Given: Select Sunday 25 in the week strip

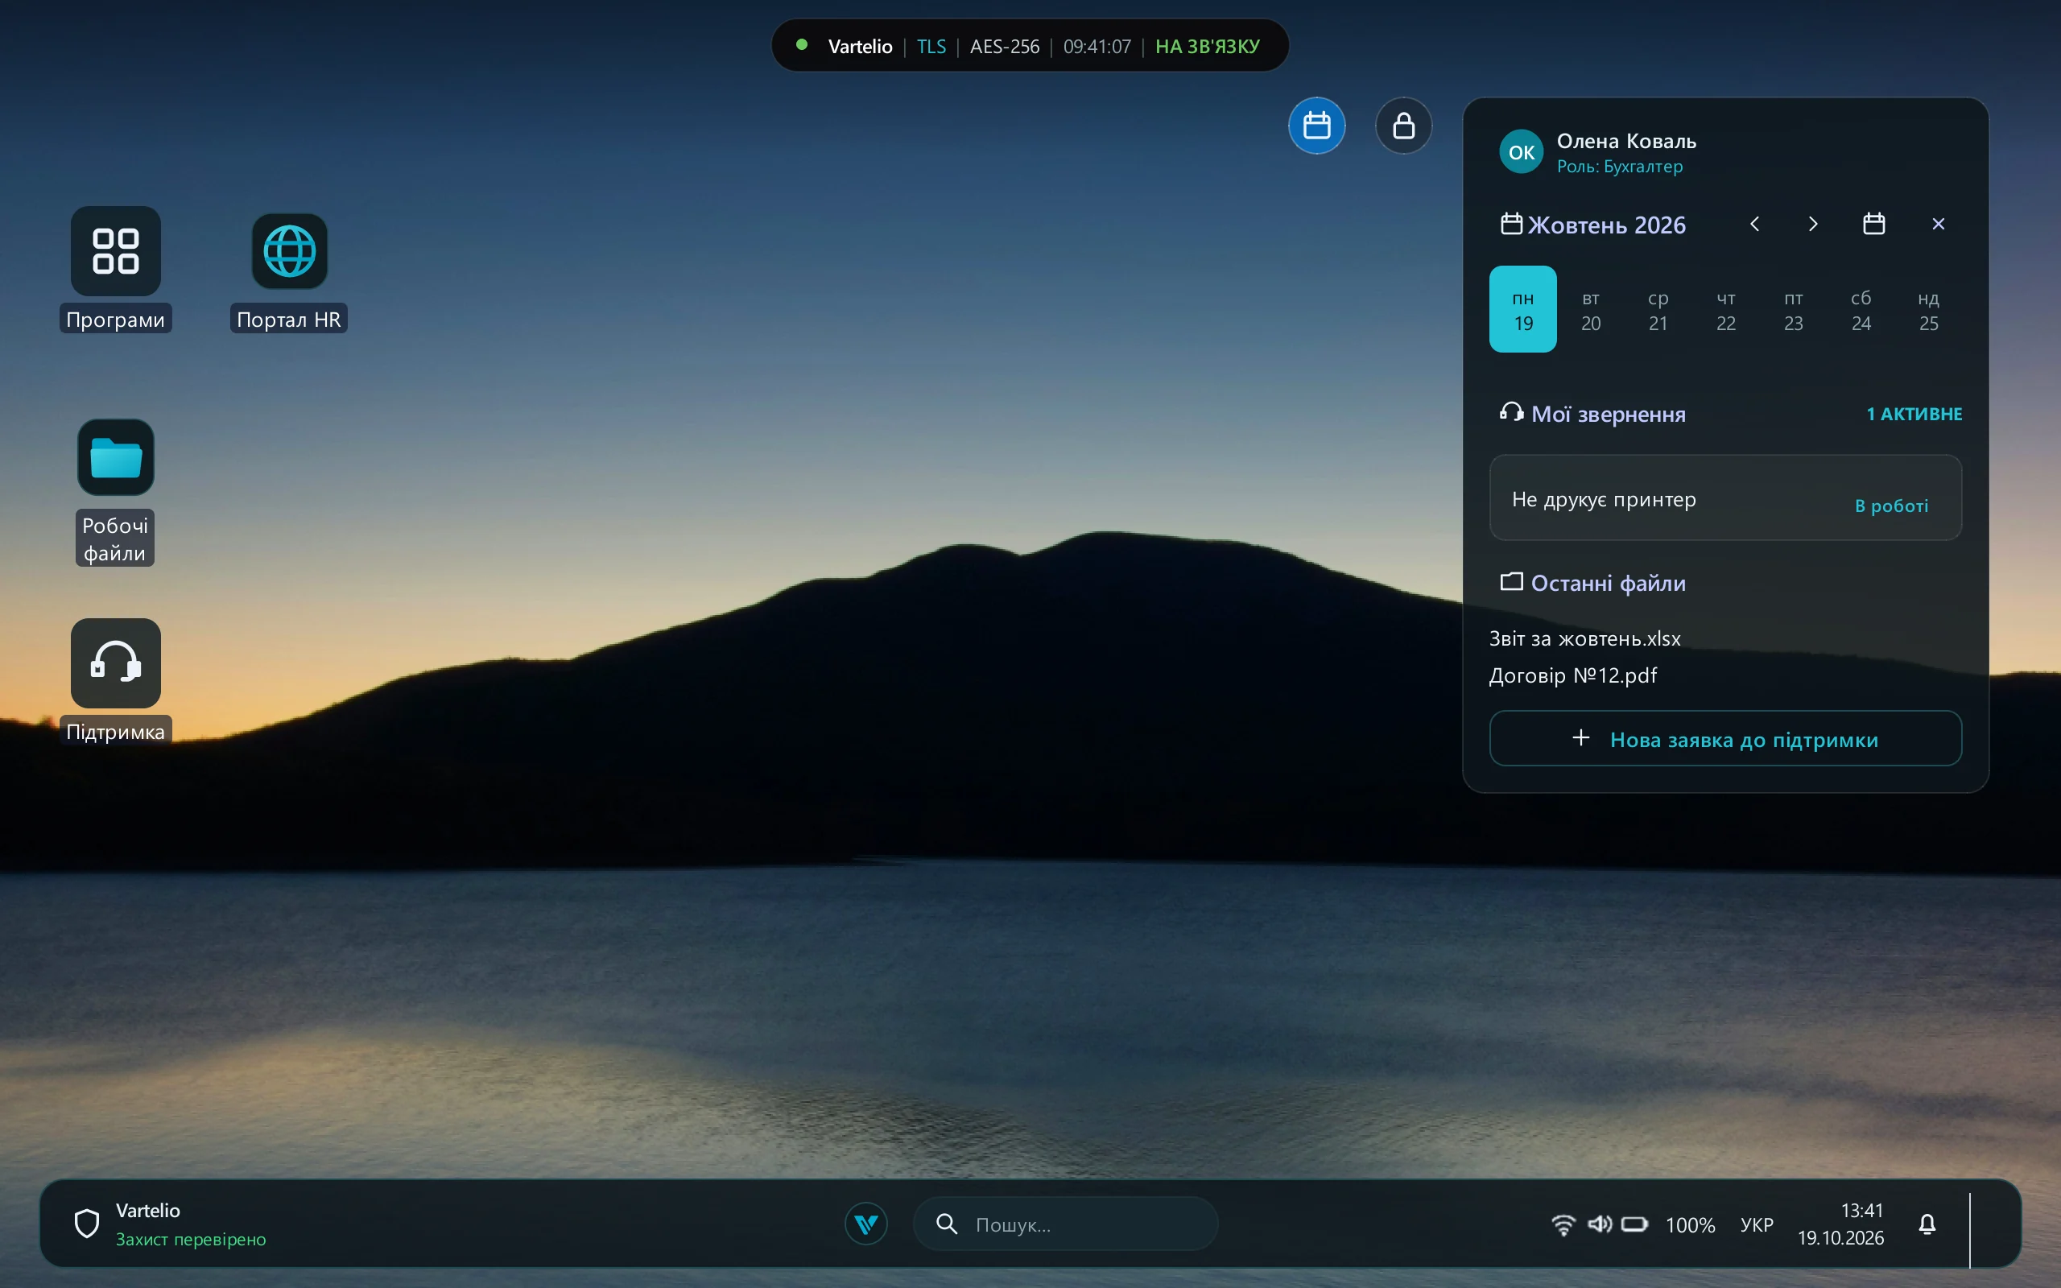Looking at the screenshot, I should [1928, 309].
